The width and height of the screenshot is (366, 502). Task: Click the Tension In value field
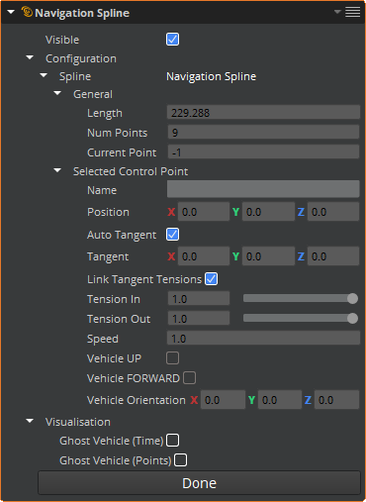coord(199,299)
